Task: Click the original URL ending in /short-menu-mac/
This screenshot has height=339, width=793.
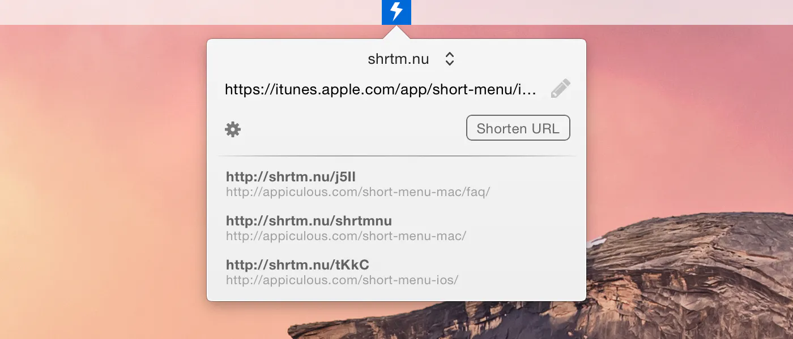Action: 346,236
